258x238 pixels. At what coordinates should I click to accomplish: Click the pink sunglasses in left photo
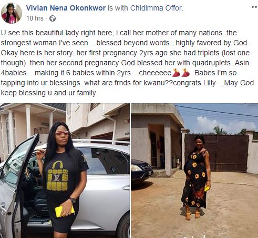[x=62, y=133]
